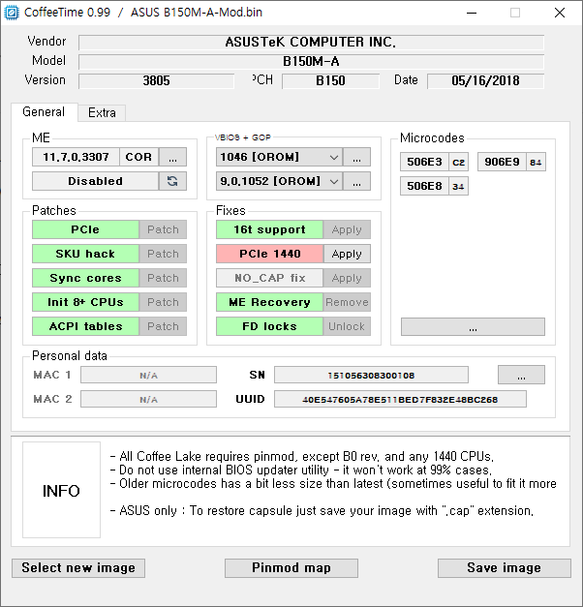Image resolution: width=583 pixels, height=607 pixels.
Task: Click Personal data "..." button
Action: click(521, 375)
